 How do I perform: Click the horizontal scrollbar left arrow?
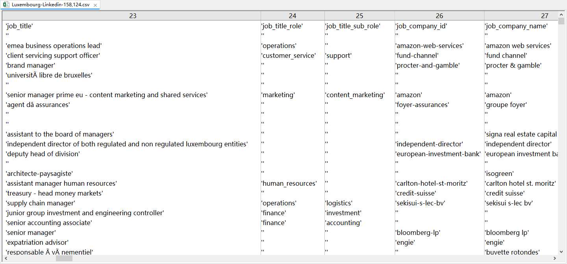pos(6,258)
